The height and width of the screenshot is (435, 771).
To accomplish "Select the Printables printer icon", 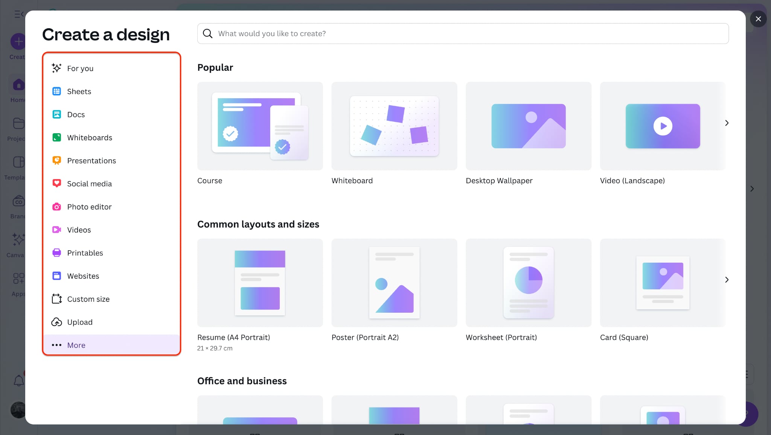I will (x=56, y=253).
